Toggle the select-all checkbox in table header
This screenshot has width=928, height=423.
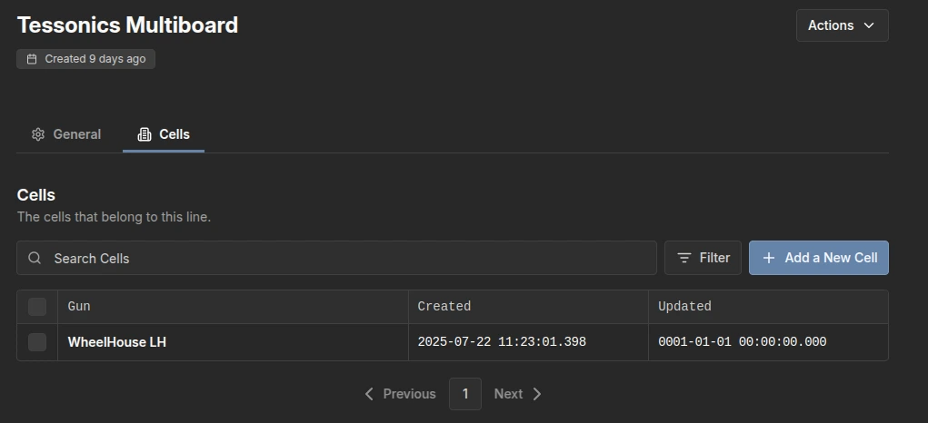(x=37, y=307)
